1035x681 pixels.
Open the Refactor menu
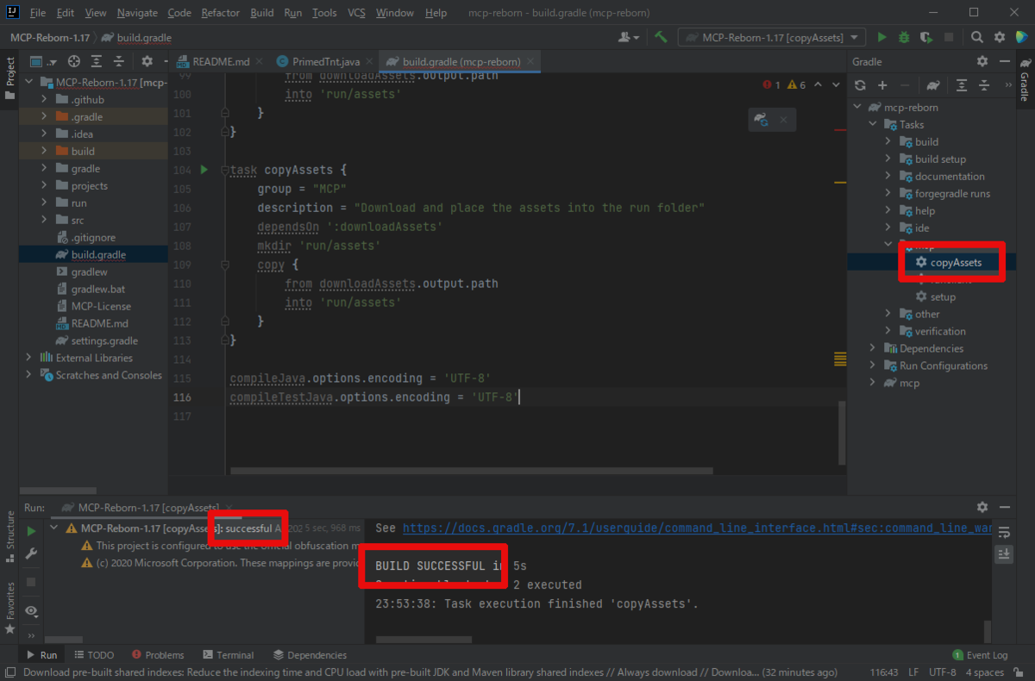click(221, 13)
